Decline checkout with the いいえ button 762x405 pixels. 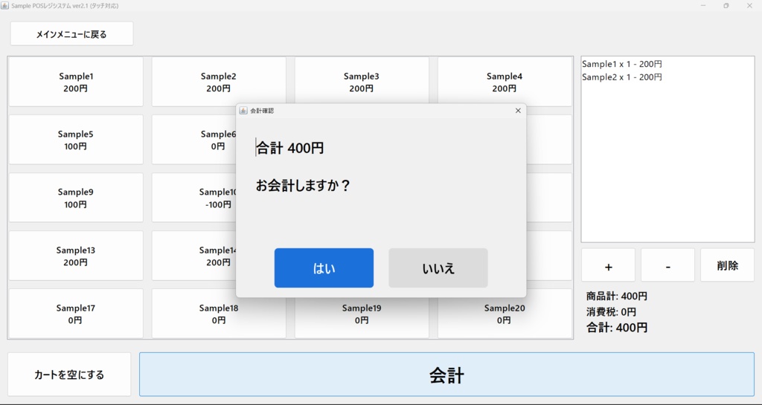click(438, 268)
